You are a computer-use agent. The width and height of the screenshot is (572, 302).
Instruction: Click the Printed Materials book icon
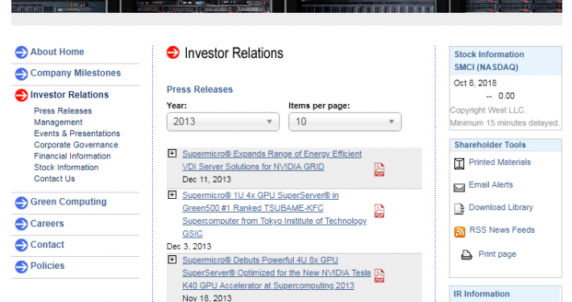pos(459,163)
